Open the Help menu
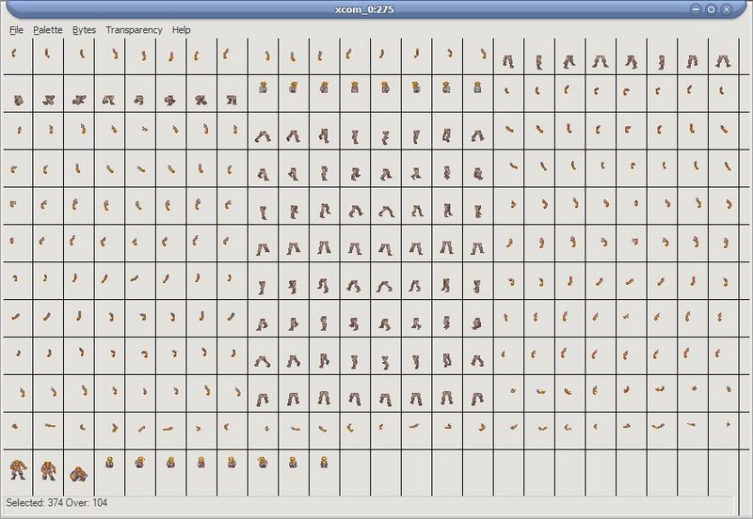 point(181,30)
